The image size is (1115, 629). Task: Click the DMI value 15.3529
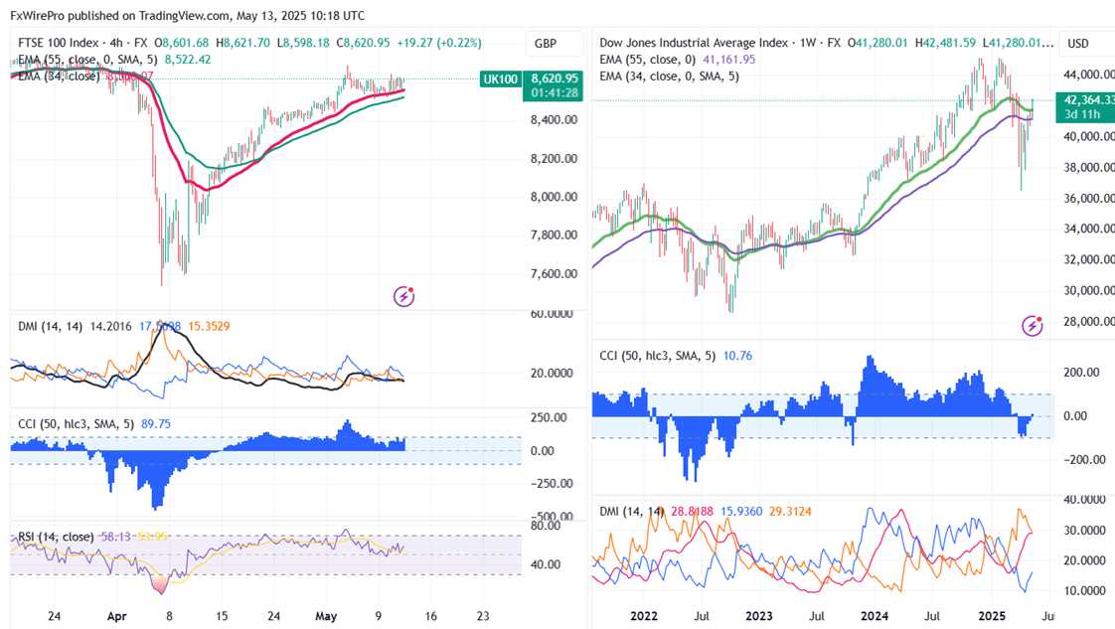click(209, 326)
